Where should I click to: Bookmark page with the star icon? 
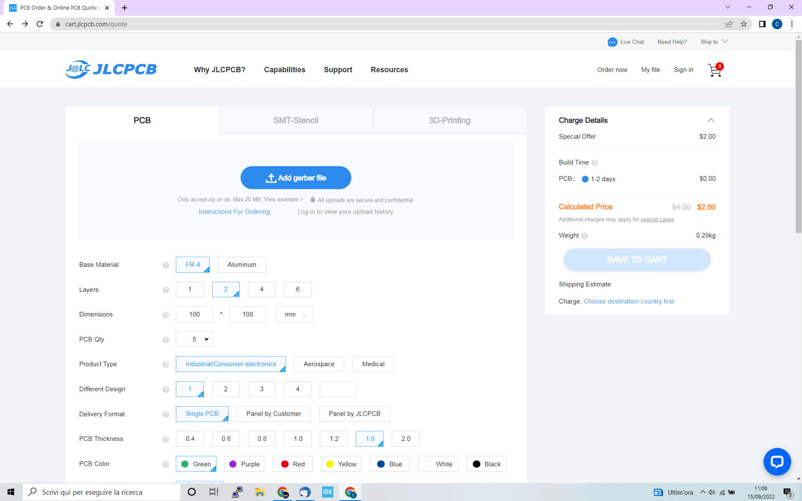pos(744,24)
